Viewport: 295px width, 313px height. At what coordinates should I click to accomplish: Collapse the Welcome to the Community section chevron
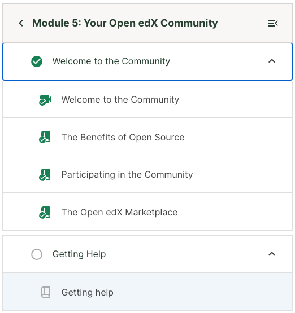[272, 61]
